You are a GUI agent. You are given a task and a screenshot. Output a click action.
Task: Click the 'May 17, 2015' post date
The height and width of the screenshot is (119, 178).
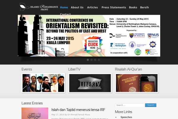click(58, 115)
